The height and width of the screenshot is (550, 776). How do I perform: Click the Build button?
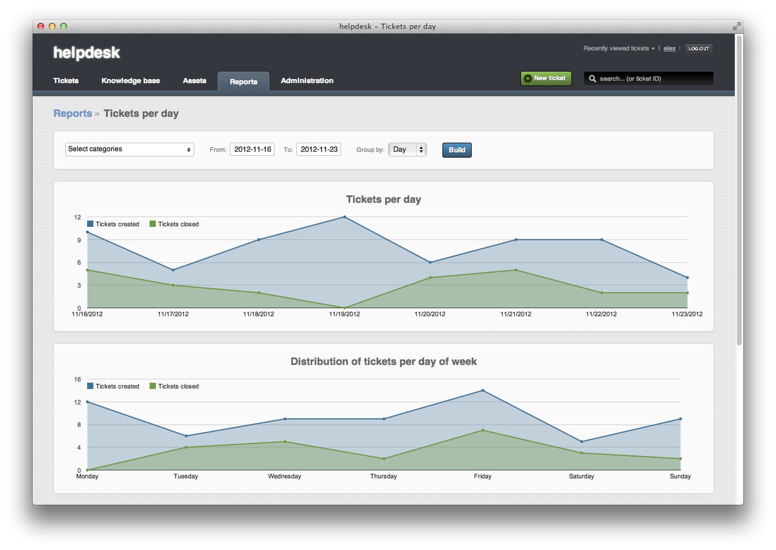[x=457, y=150]
